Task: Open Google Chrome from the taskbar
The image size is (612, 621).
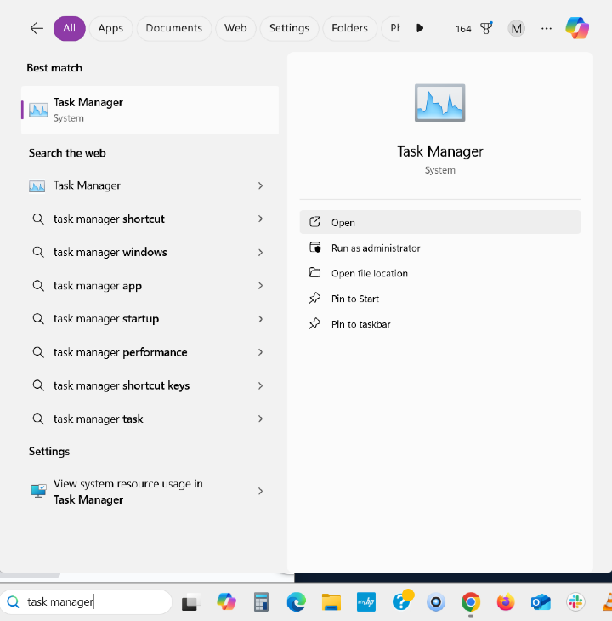Action: click(x=470, y=602)
